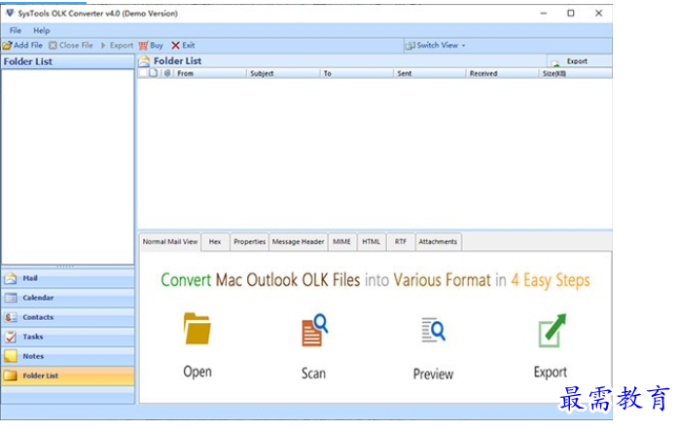Switch to the HTML tab
678x429 pixels.
(x=371, y=242)
